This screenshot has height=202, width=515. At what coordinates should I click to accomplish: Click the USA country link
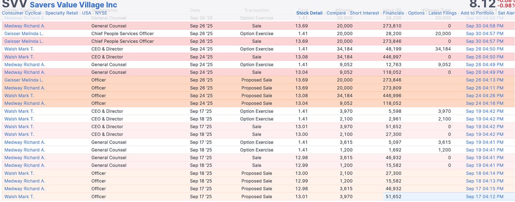pyautogui.click(x=87, y=13)
